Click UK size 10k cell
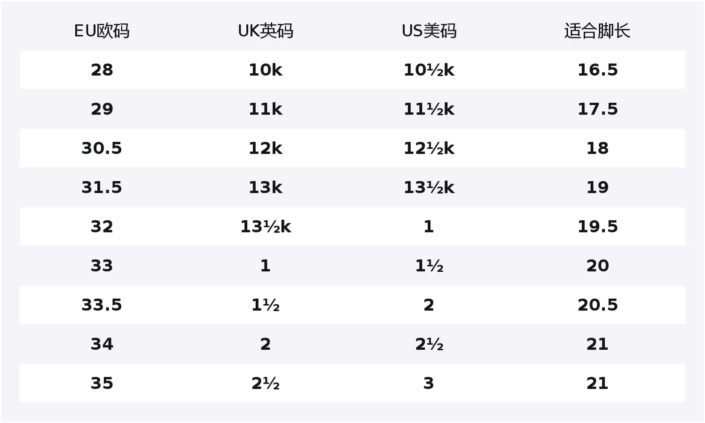 coord(266,70)
